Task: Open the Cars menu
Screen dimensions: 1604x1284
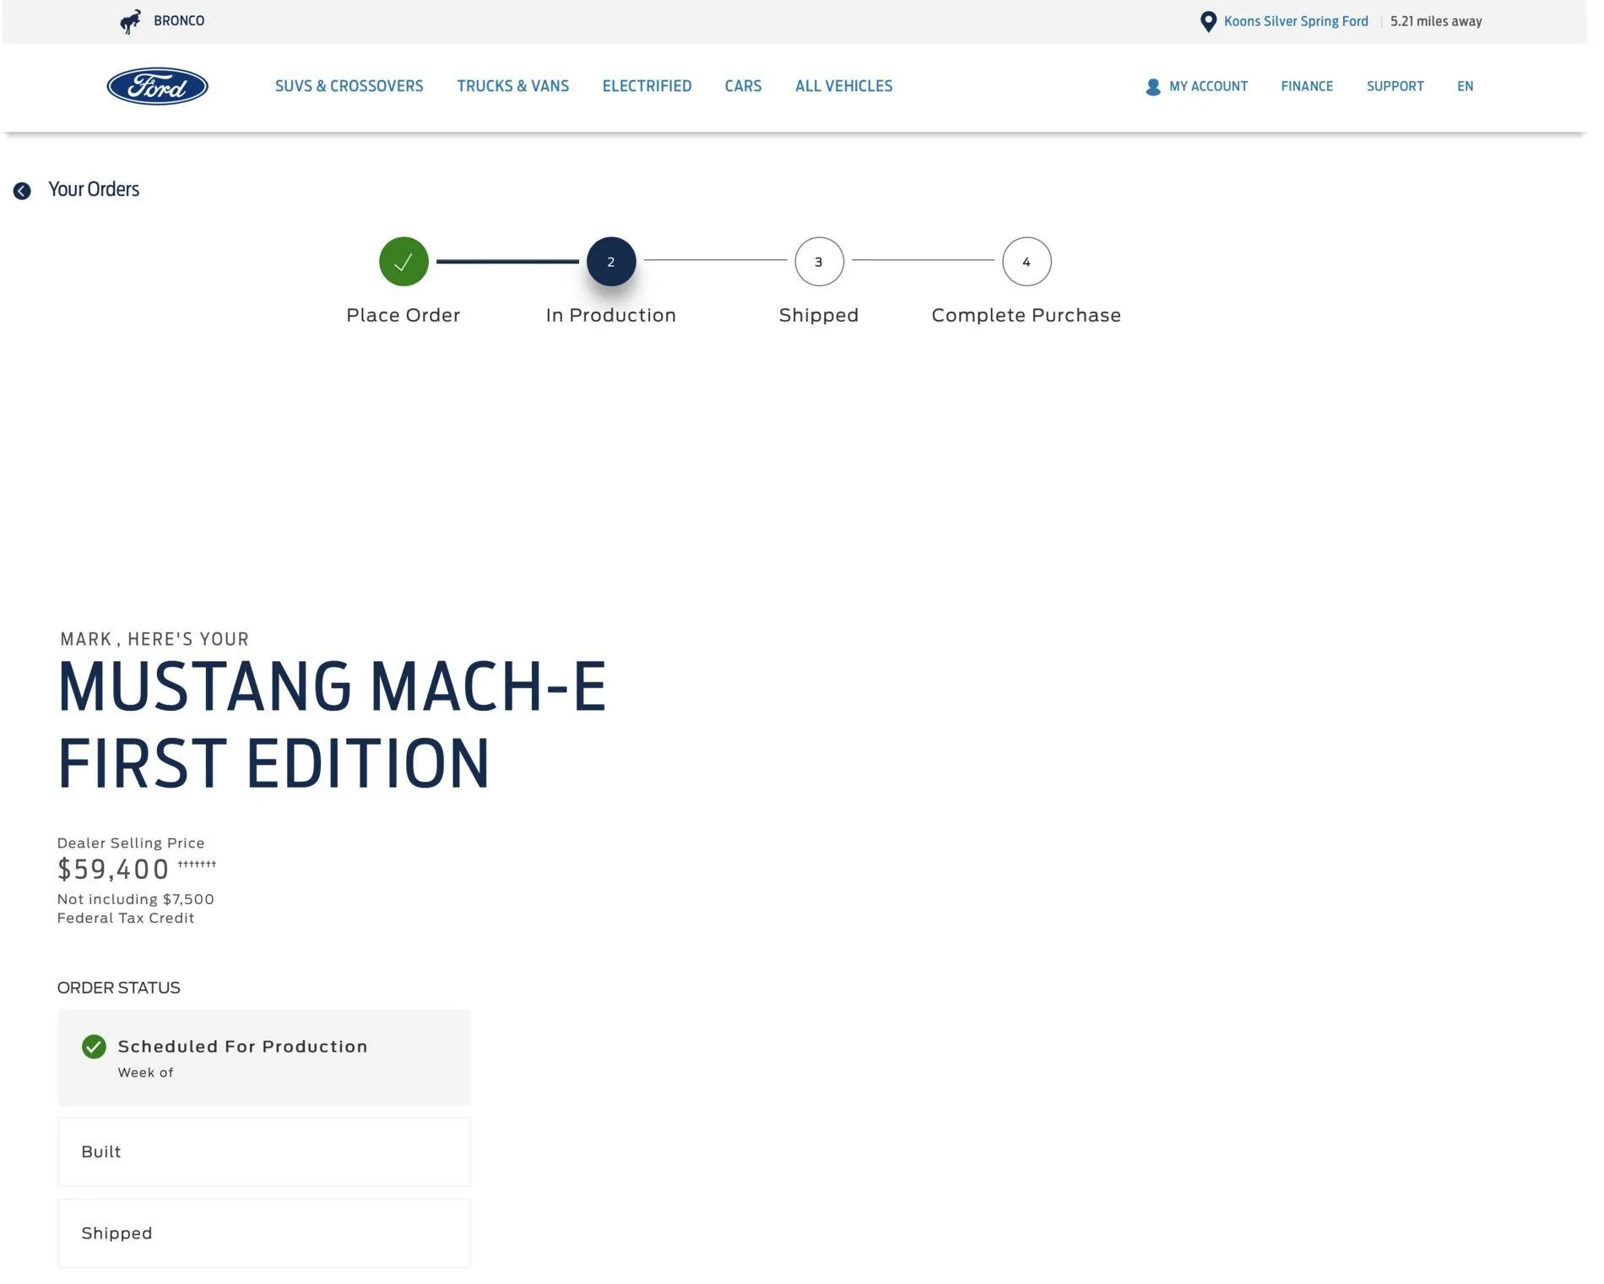Action: tap(743, 86)
